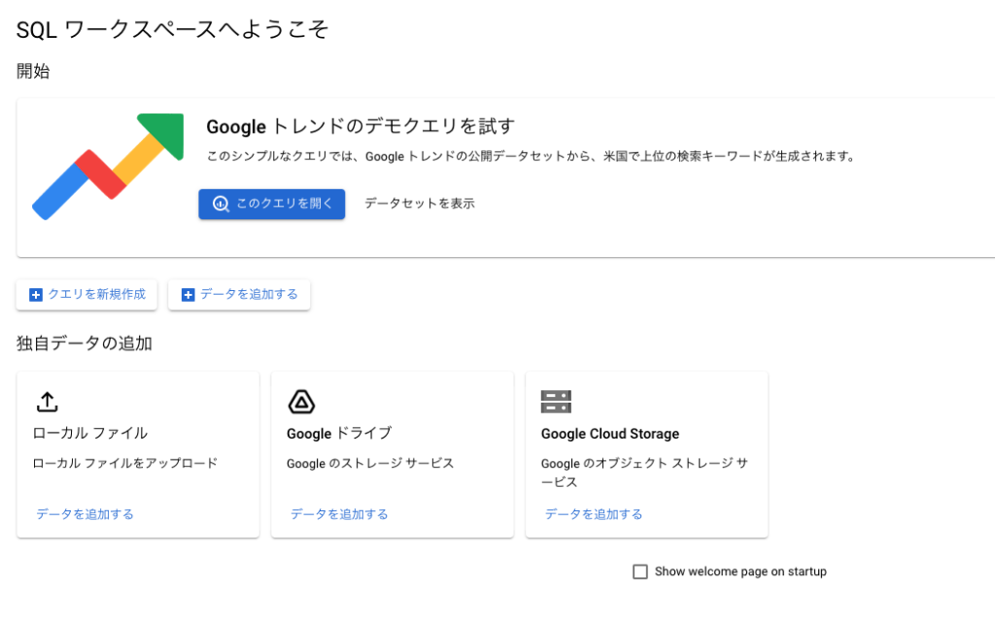Image resolution: width=995 pixels, height=620 pixels.
Task: Click データを追加する in the Google Cloud Storage card
Action: 594,514
